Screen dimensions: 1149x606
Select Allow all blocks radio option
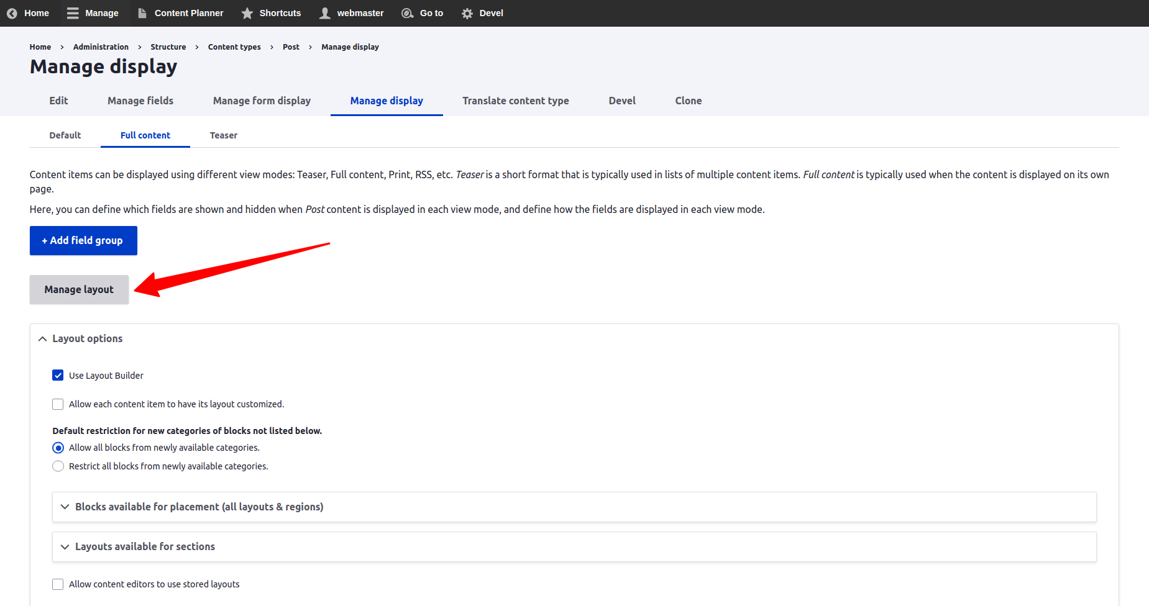(x=58, y=448)
